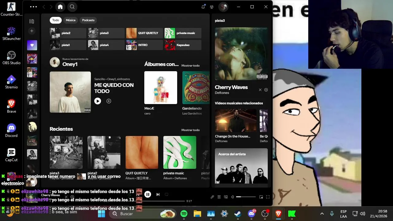This screenshot has height=221, width=393.
Task: Go back with the left arrow
Action: tap(44, 7)
